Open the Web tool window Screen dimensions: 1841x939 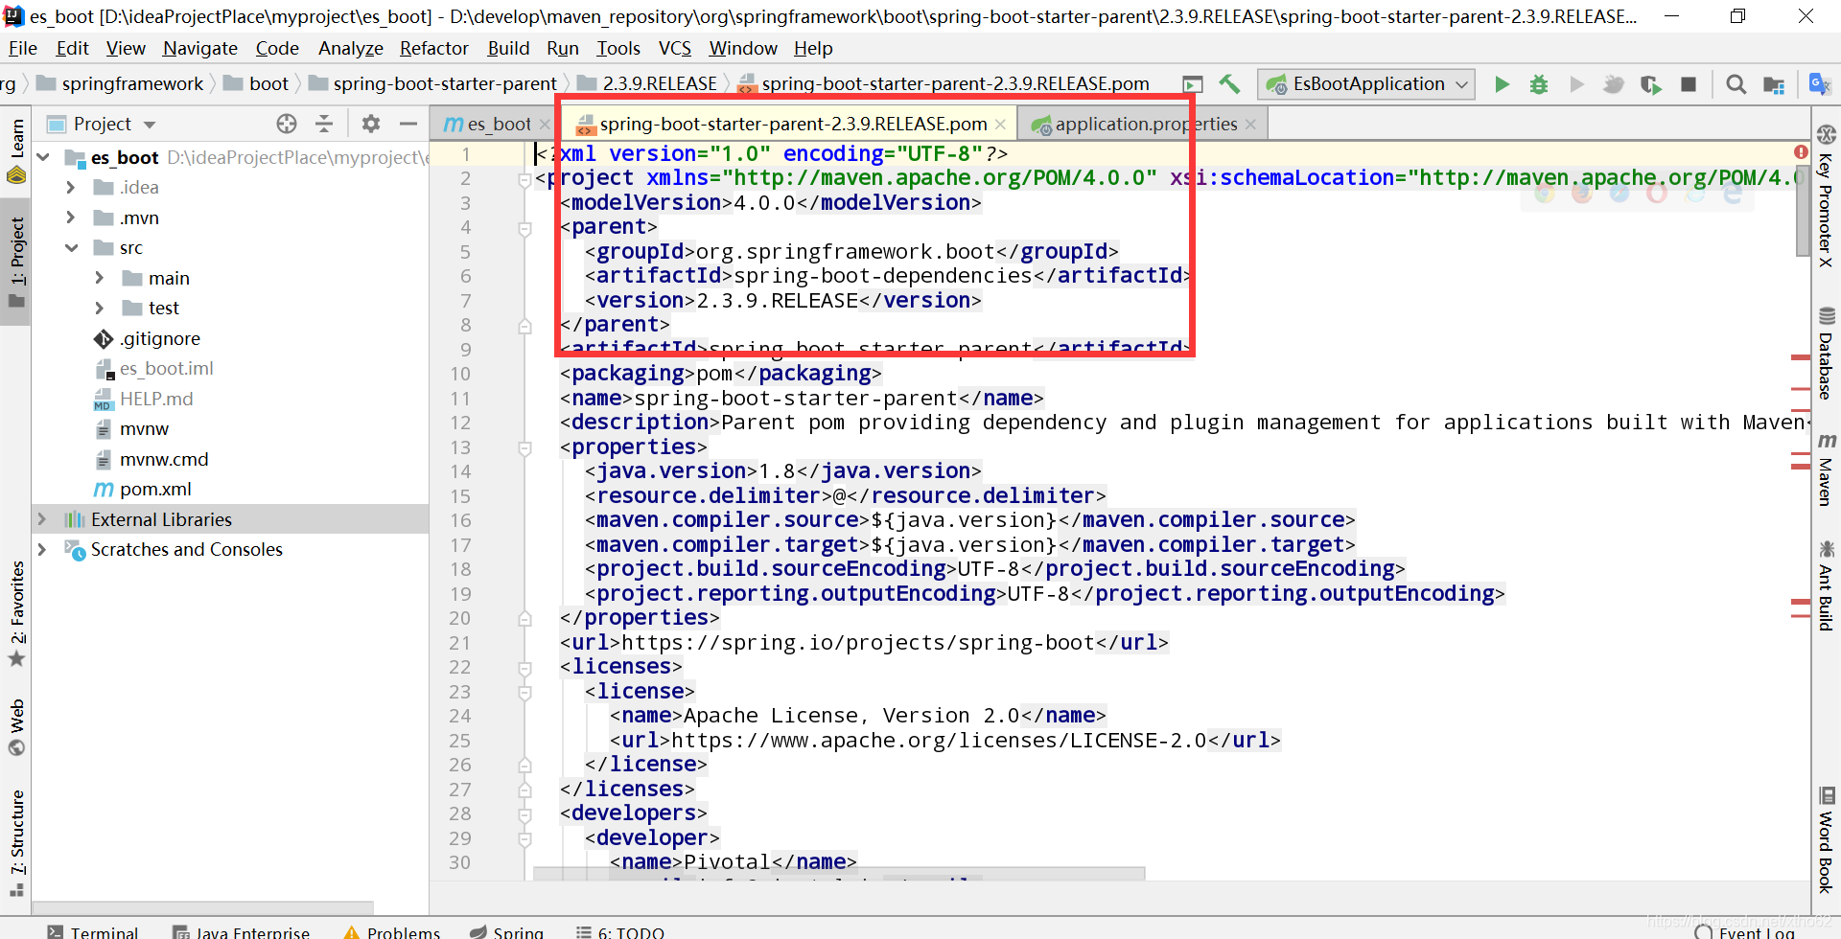click(16, 728)
